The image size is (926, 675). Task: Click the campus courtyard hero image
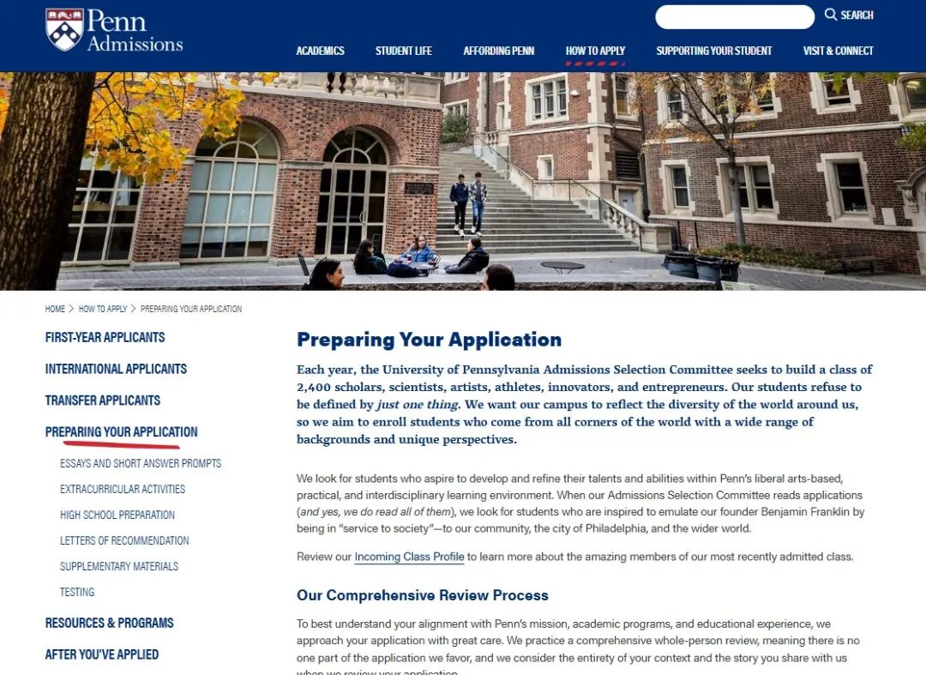463,181
